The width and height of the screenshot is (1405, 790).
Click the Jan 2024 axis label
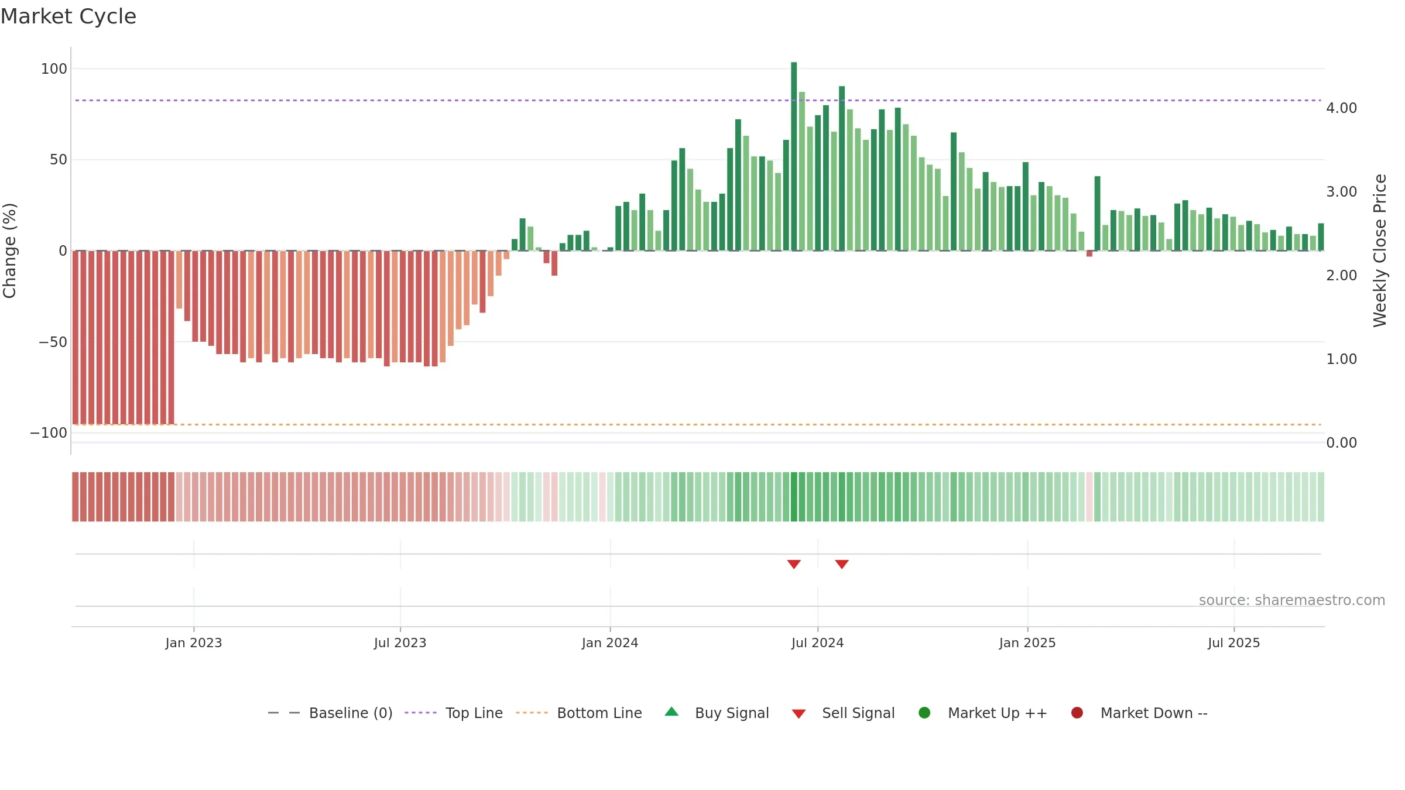click(x=610, y=643)
